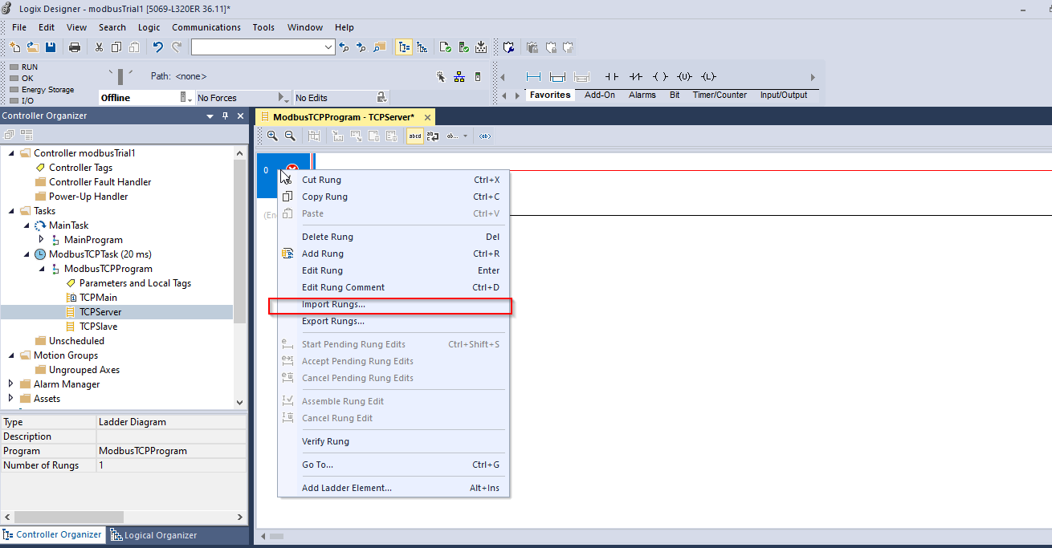
Task: Click the Save icon in main toolbar
Action: (51, 47)
